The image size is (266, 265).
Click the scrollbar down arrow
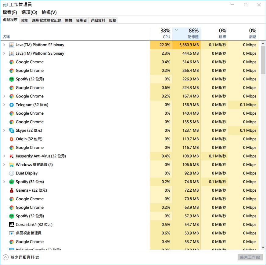point(263,247)
